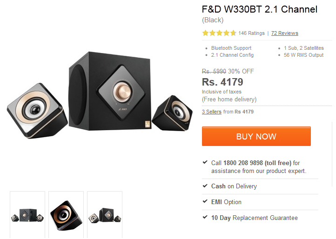This screenshot has width=336, height=239.
Task: Click the checkmark beside EMI Option
Action: (x=205, y=201)
